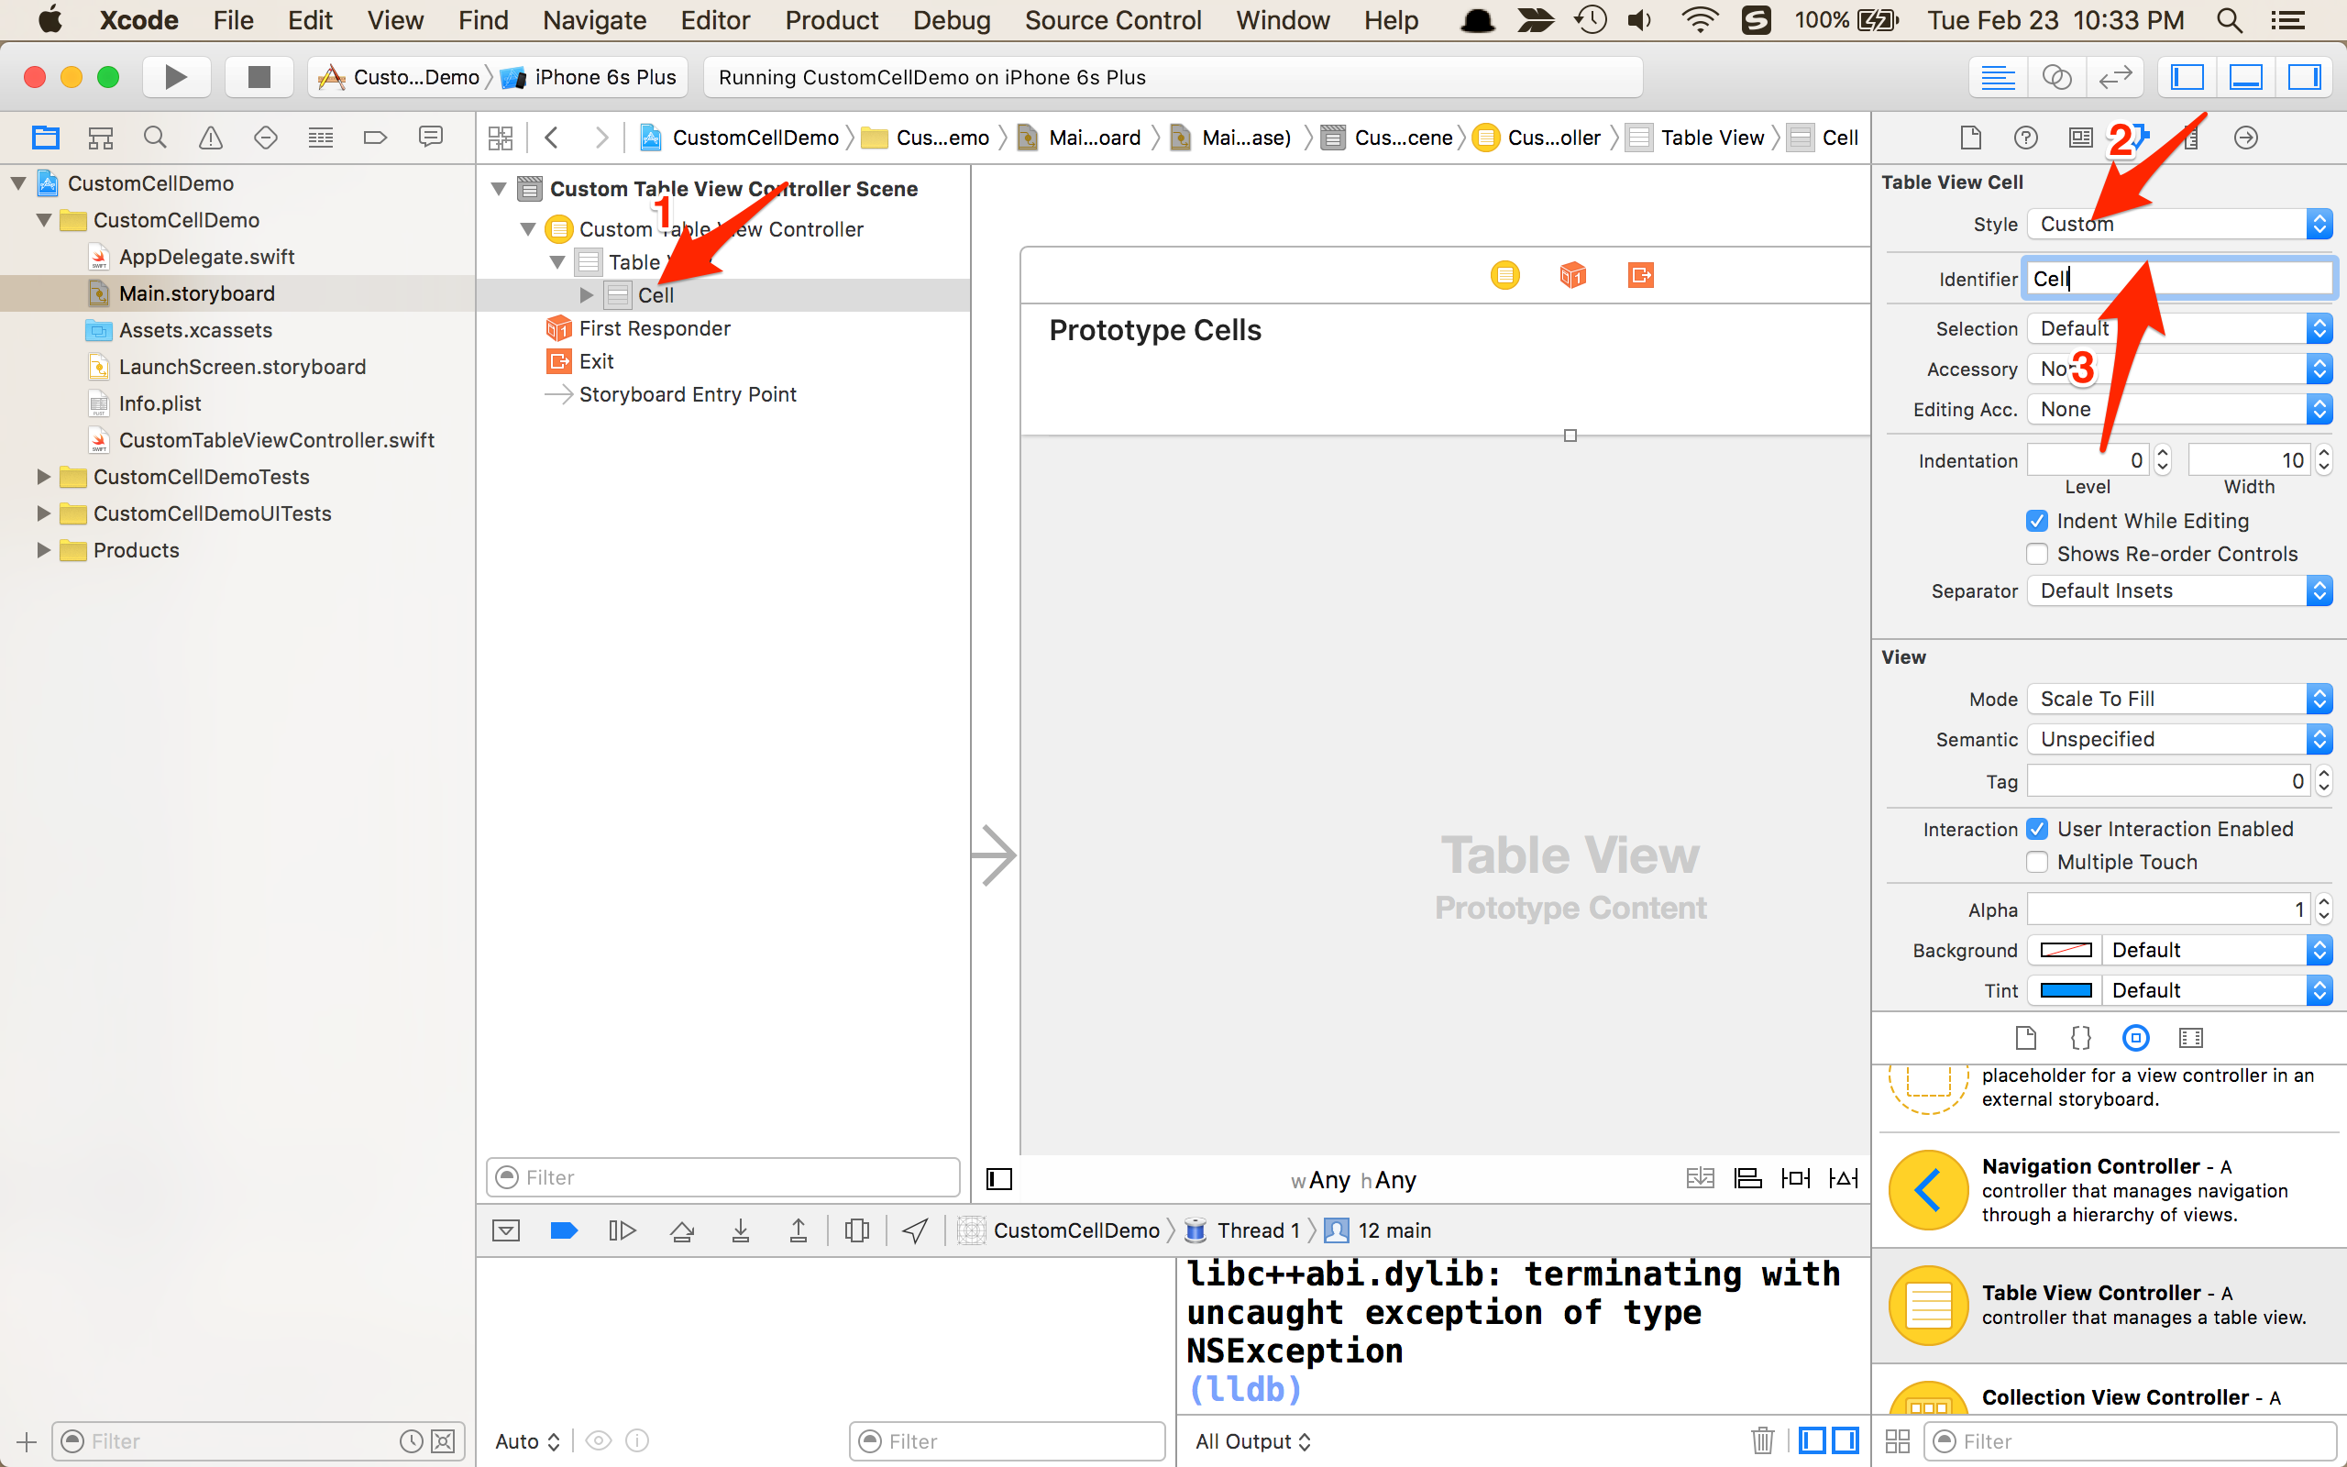This screenshot has width=2347, height=1467.
Task: Open the Editor menu
Action: [x=715, y=20]
